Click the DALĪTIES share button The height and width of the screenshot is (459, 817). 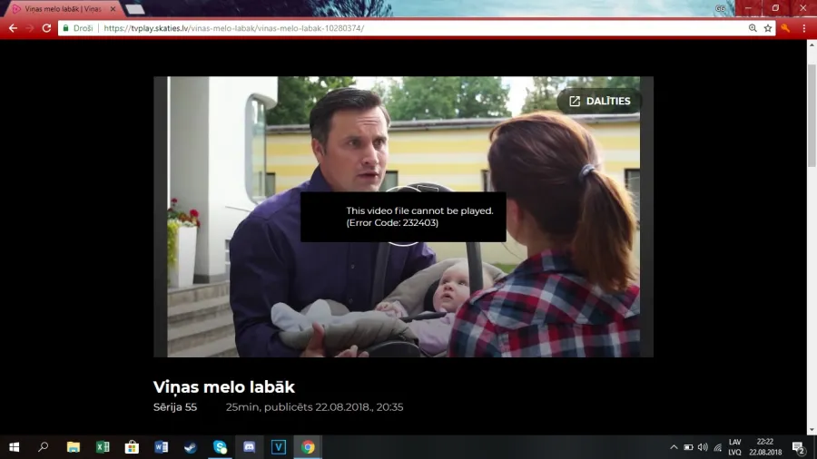click(x=599, y=101)
